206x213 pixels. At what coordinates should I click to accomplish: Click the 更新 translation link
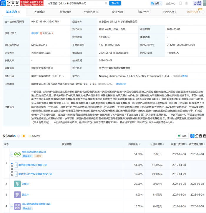click(x=185, y=76)
